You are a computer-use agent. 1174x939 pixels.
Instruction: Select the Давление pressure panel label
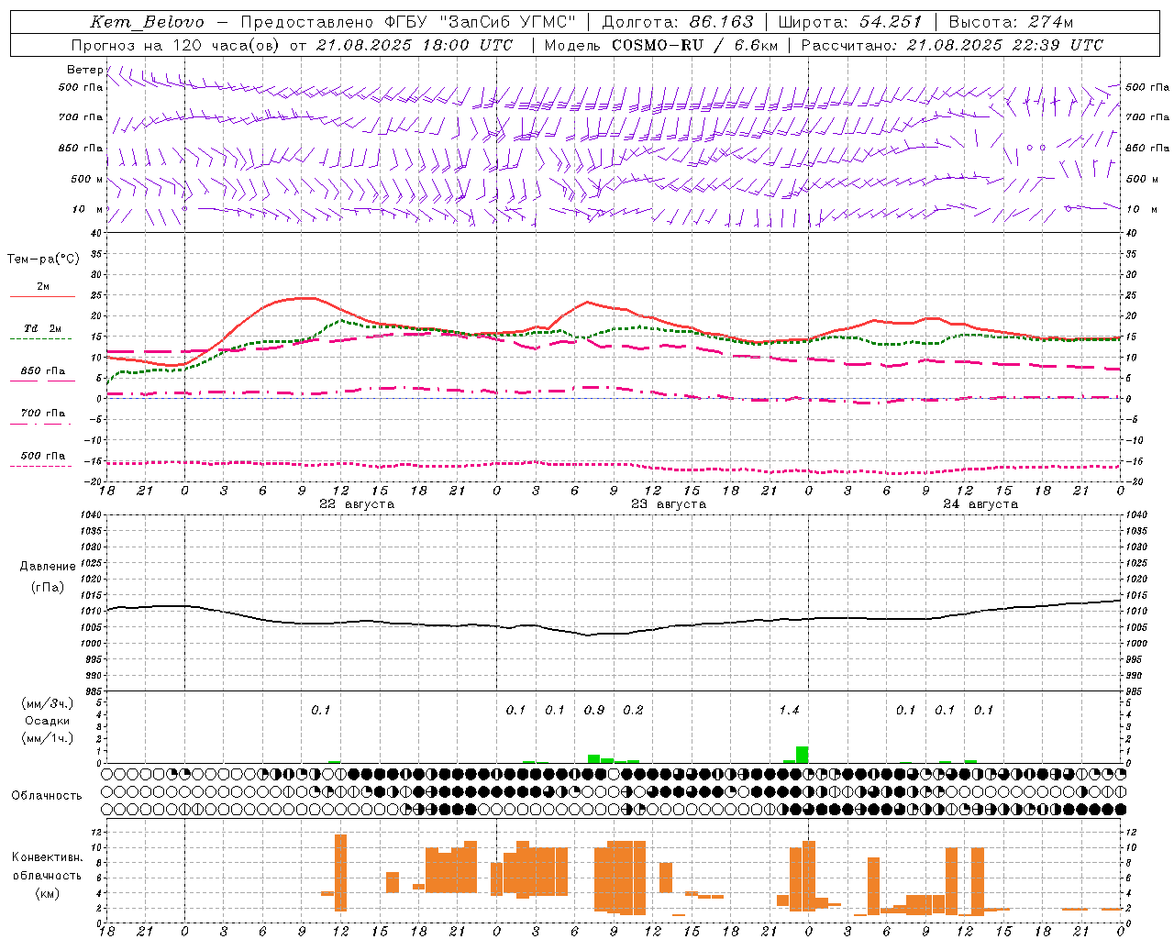[x=48, y=567]
